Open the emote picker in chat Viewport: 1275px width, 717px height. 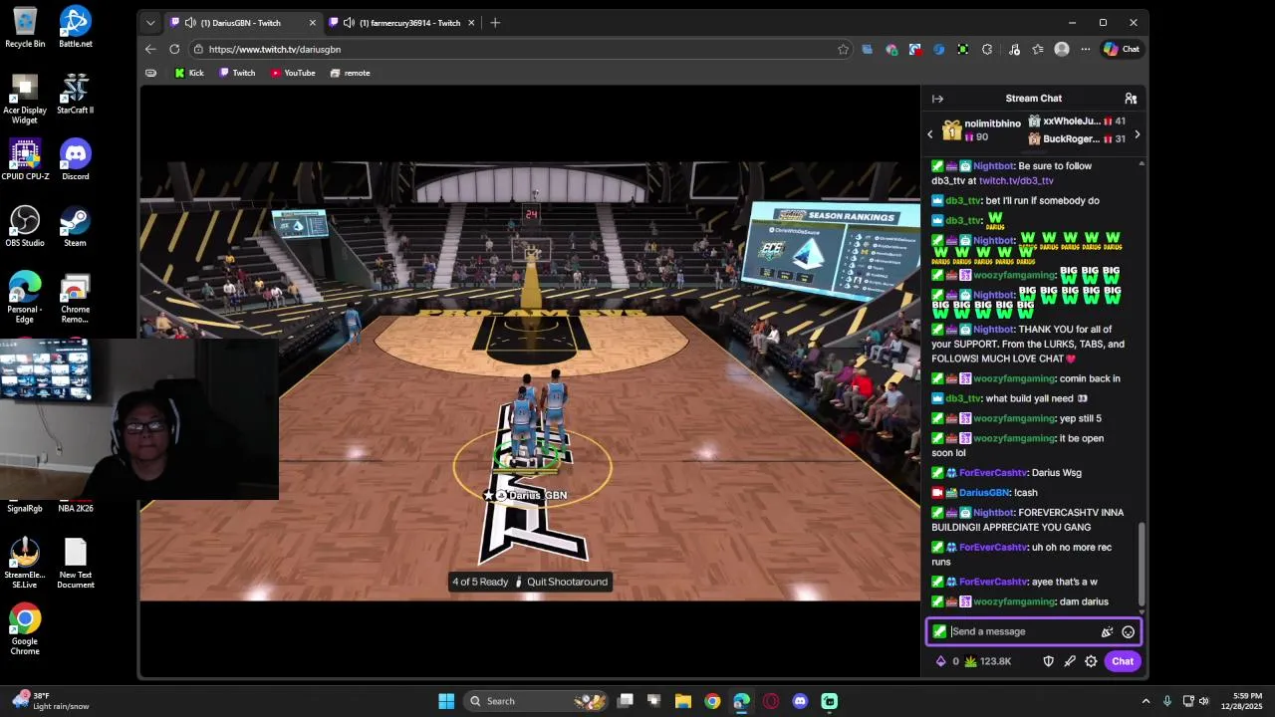(x=1128, y=631)
